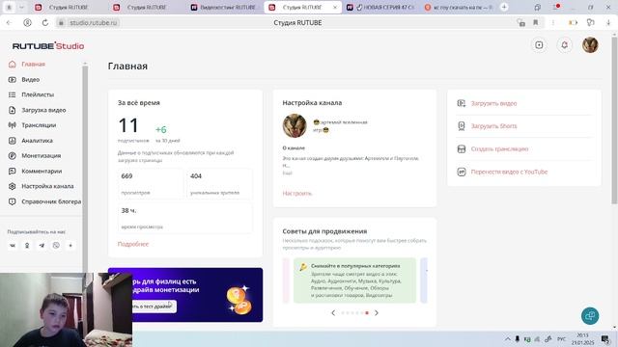Click the Ещё link in channel description
This screenshot has width=618, height=347.
pos(288,173)
